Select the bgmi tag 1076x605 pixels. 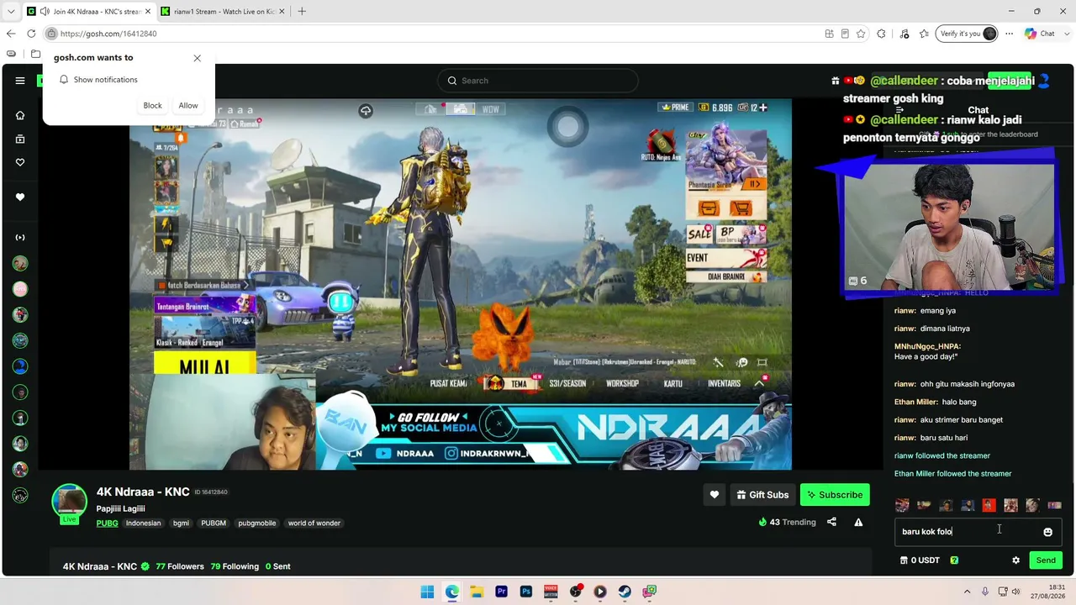(x=181, y=523)
